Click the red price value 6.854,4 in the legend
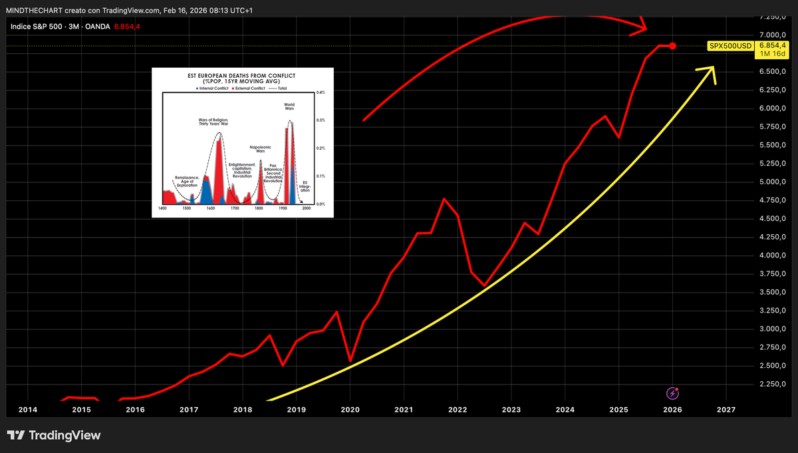This screenshot has height=453, width=798. [126, 27]
